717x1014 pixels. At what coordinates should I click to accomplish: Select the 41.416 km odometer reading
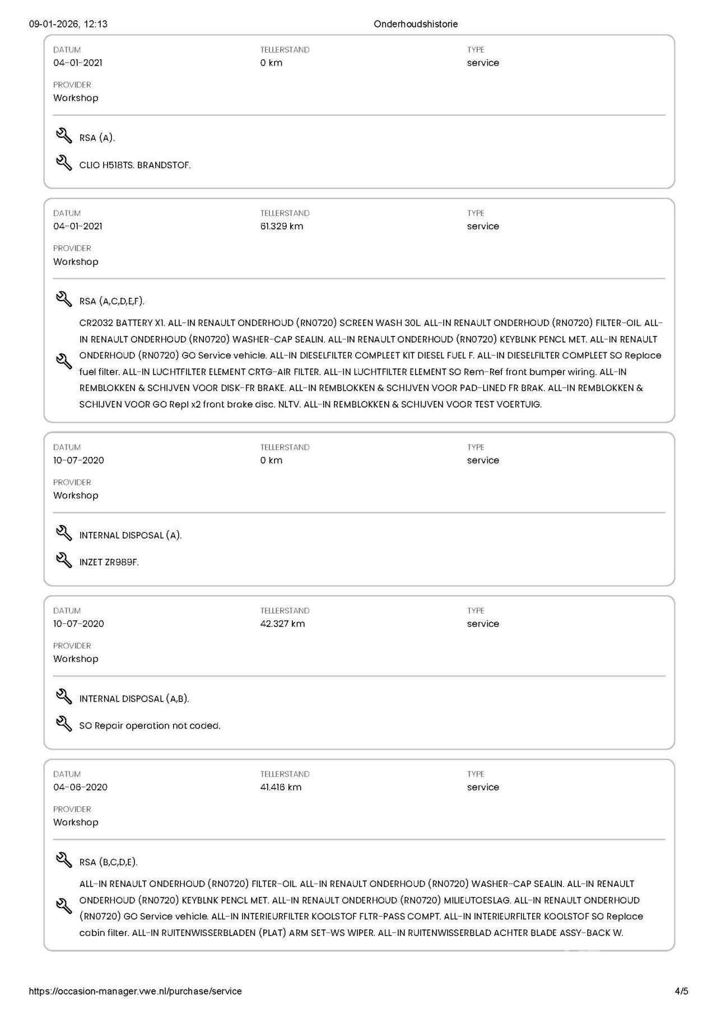coord(281,787)
